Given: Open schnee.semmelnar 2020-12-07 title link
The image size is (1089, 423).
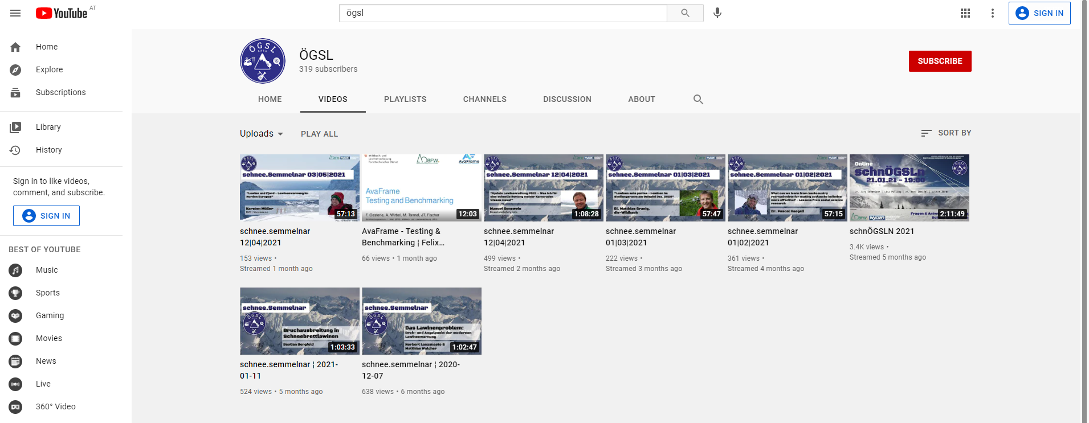Looking at the screenshot, I should point(411,370).
